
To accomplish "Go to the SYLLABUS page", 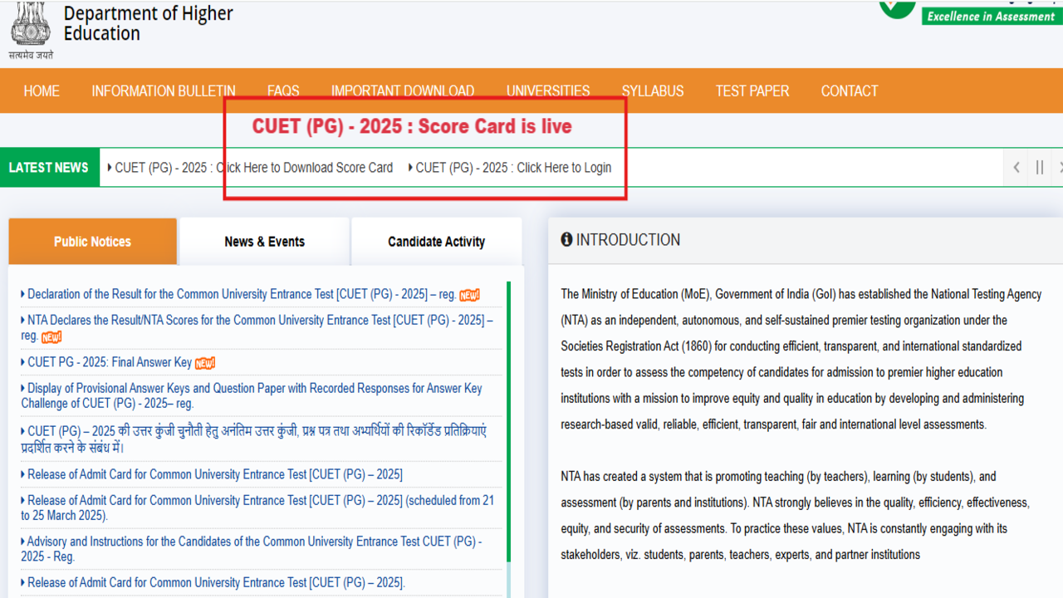I will (x=653, y=91).
